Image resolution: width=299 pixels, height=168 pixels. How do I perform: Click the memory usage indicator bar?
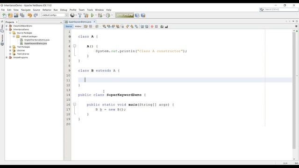pos(125,15)
